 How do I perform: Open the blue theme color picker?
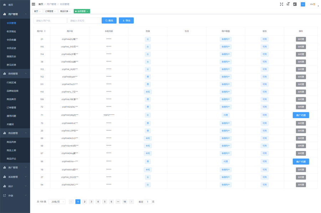[303, 4]
